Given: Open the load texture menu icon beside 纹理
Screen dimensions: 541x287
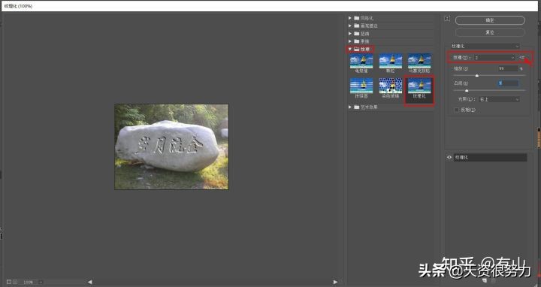Looking at the screenshot, I should point(522,58).
